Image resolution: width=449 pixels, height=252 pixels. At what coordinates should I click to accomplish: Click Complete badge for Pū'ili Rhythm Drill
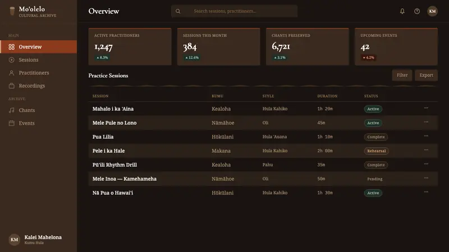click(376, 165)
